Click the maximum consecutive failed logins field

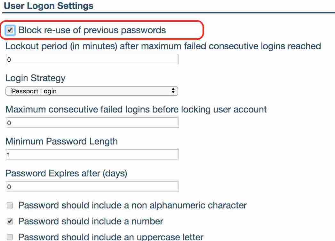pos(92,123)
